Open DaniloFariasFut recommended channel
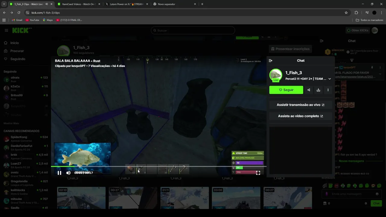The height and width of the screenshot is (217, 386). [x=25, y=147]
